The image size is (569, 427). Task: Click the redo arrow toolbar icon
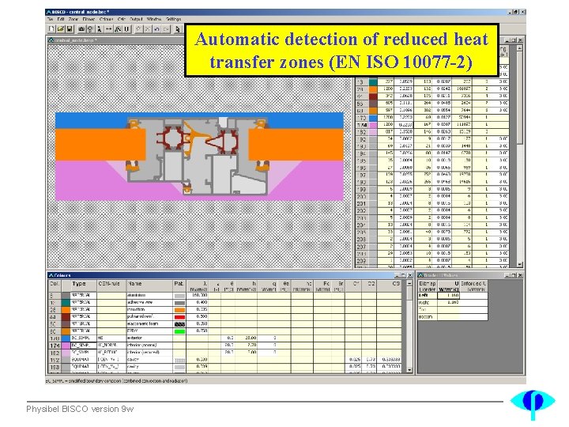(x=166, y=28)
